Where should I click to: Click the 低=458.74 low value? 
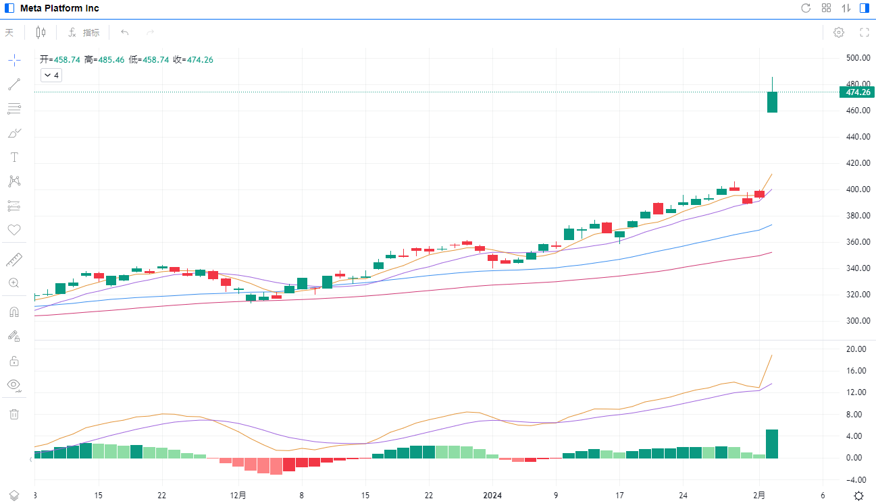(149, 60)
